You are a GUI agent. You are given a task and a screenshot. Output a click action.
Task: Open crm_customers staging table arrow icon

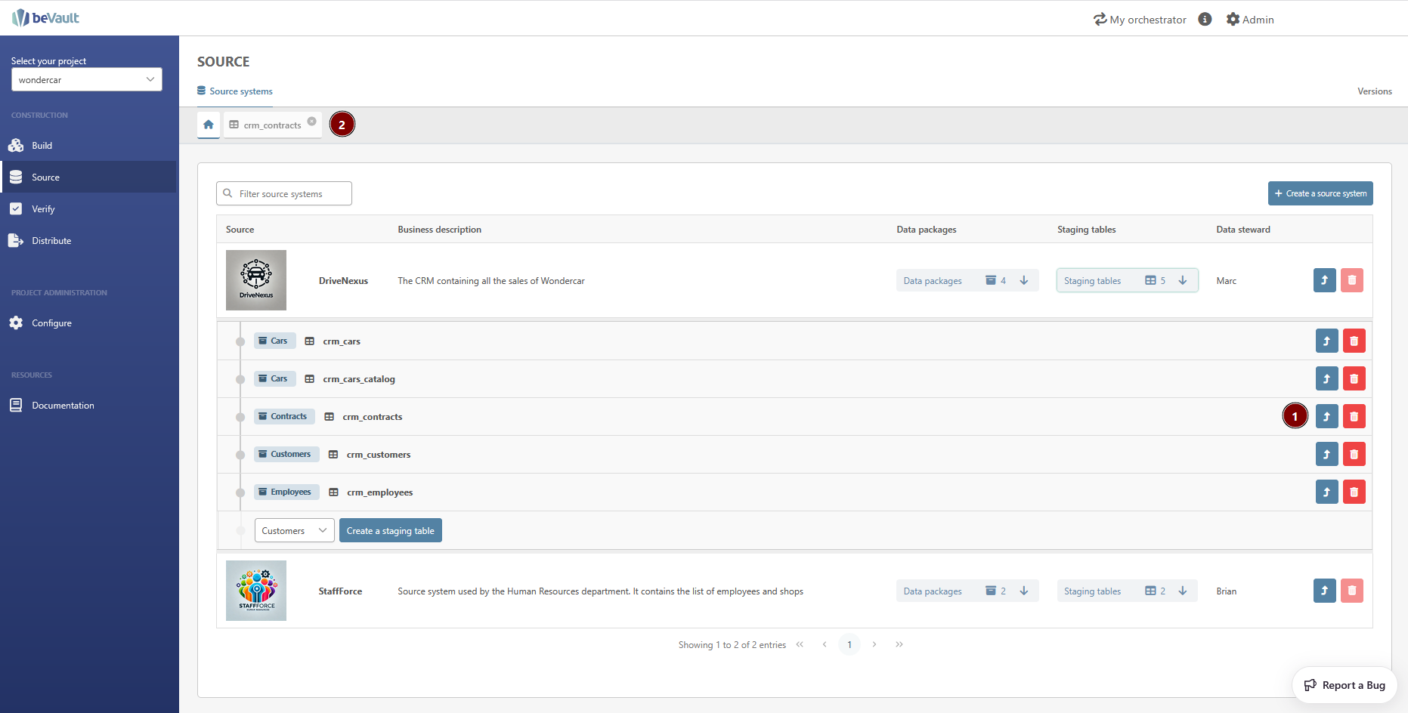pyautogui.click(x=1326, y=455)
